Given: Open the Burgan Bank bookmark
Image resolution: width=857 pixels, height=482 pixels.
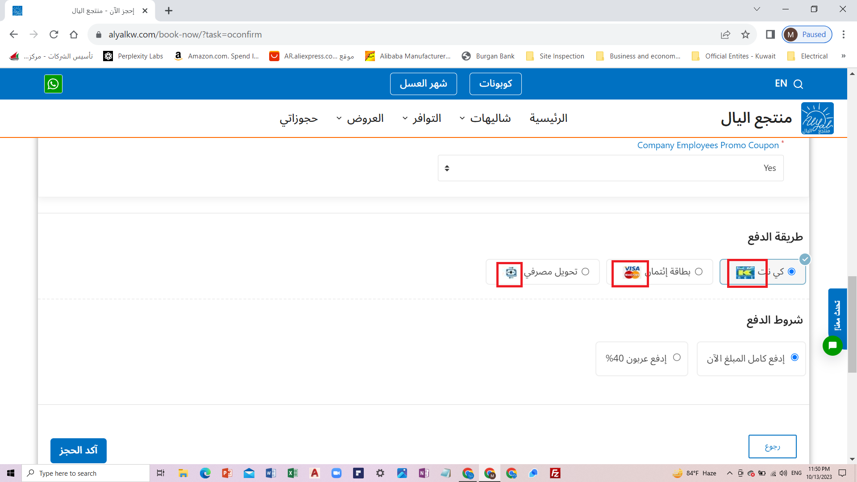Looking at the screenshot, I should coord(488,56).
